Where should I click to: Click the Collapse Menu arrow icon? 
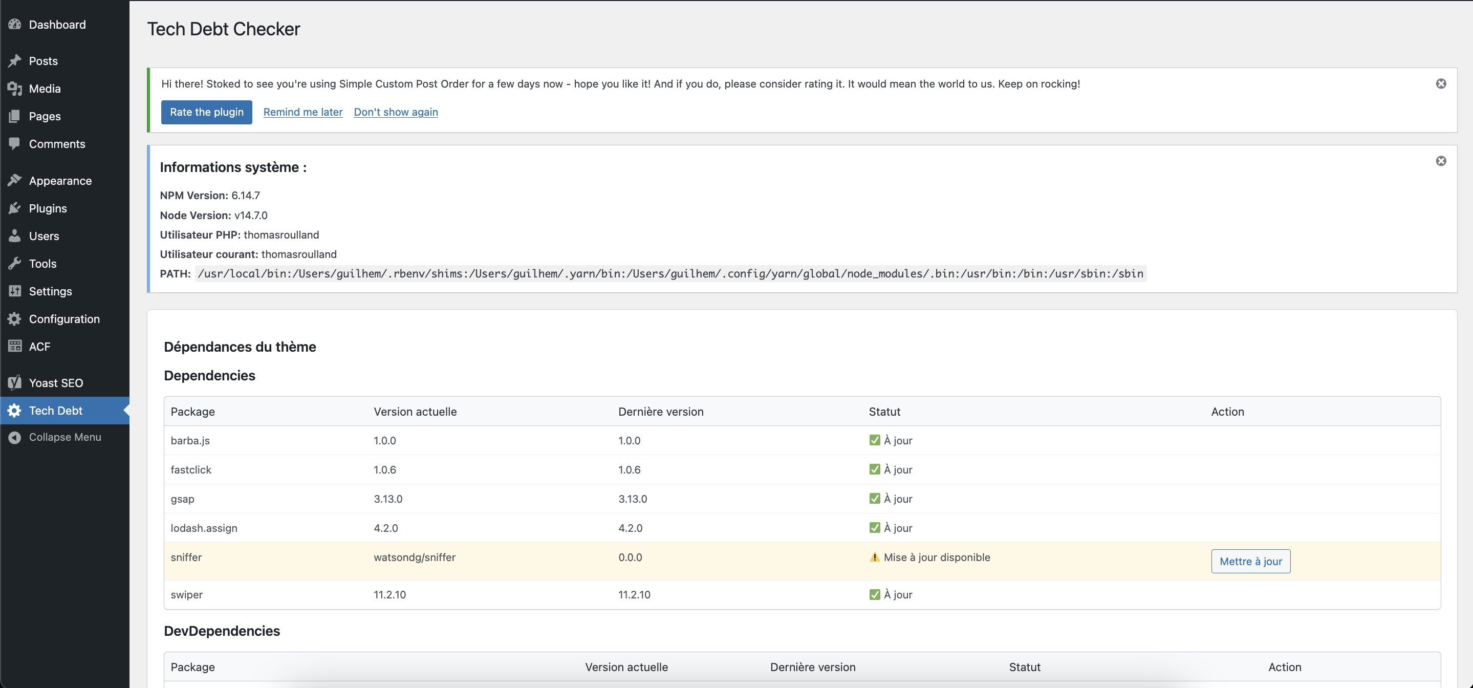click(15, 438)
